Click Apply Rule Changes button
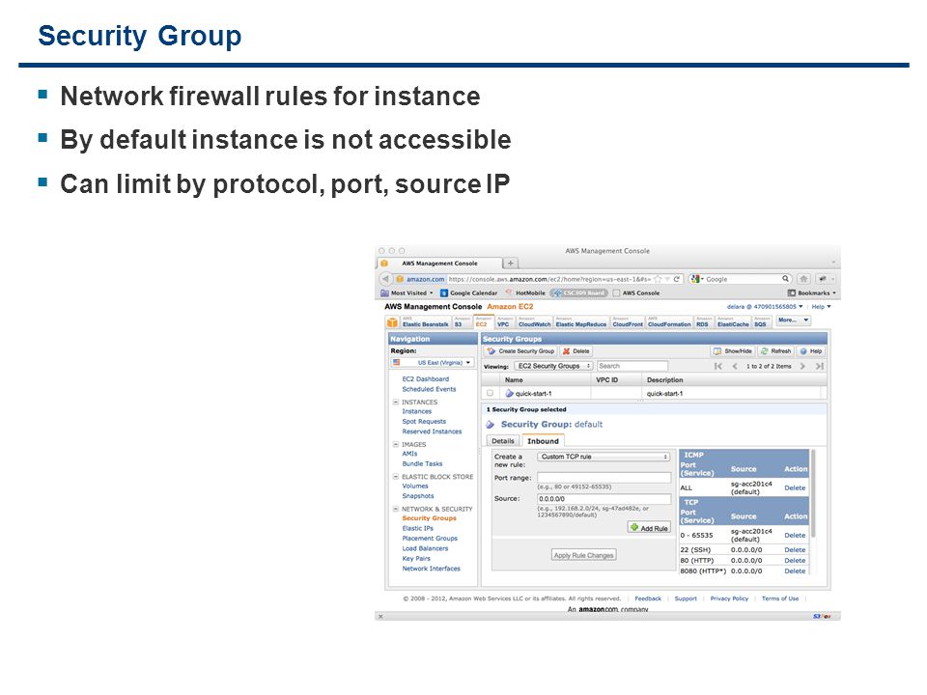 coord(583,555)
